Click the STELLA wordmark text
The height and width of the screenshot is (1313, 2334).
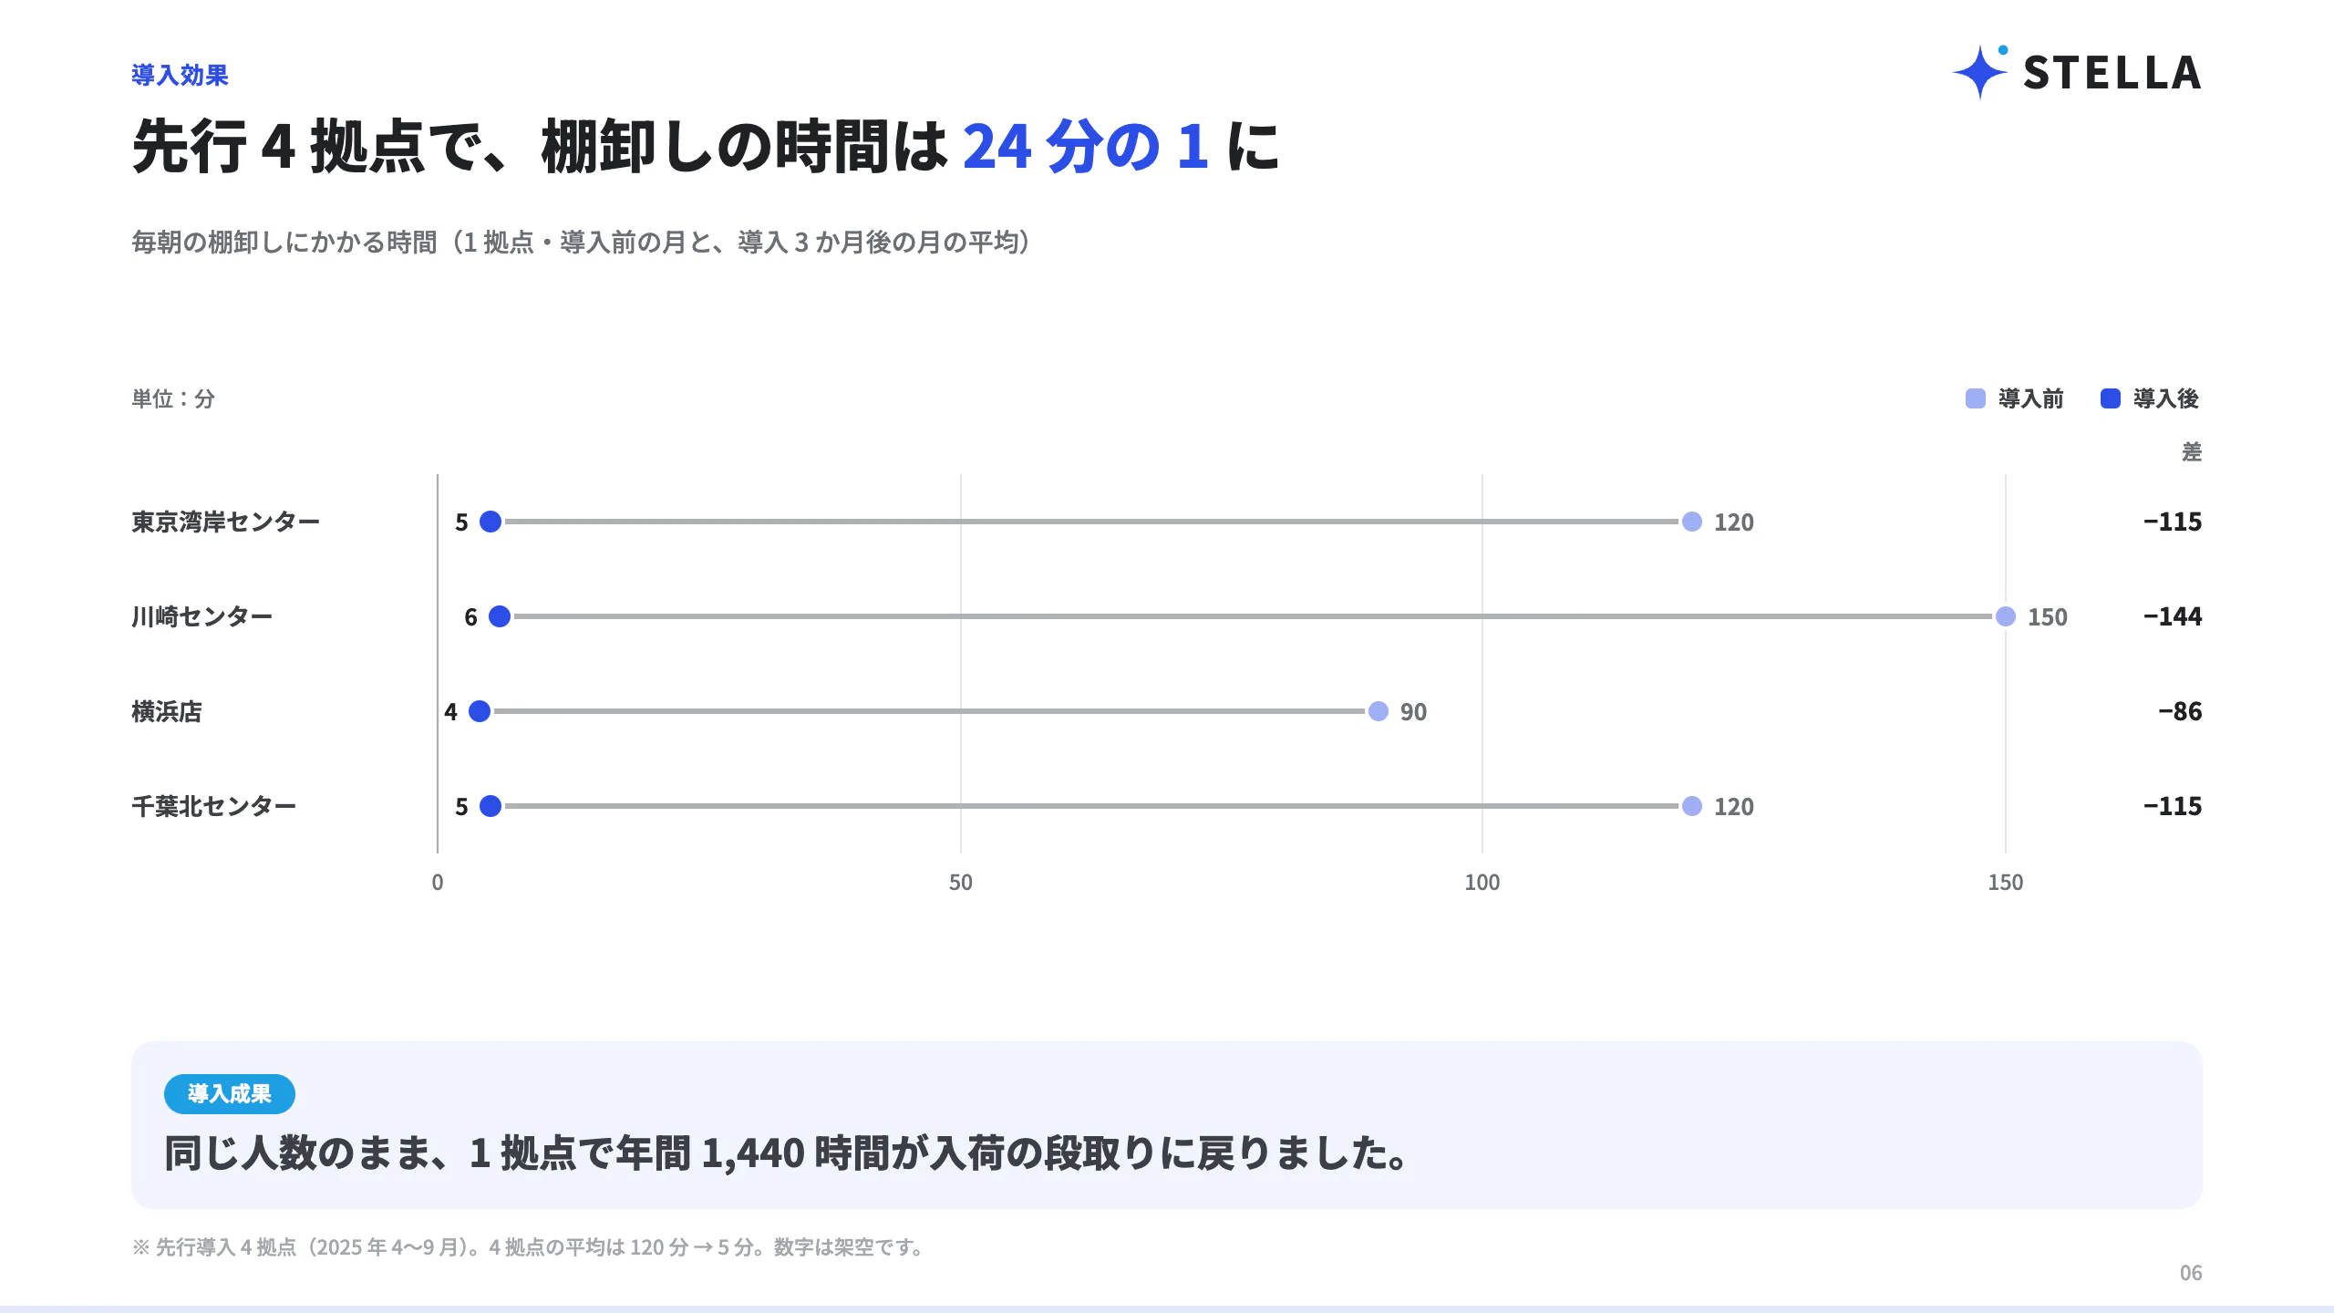point(2112,73)
